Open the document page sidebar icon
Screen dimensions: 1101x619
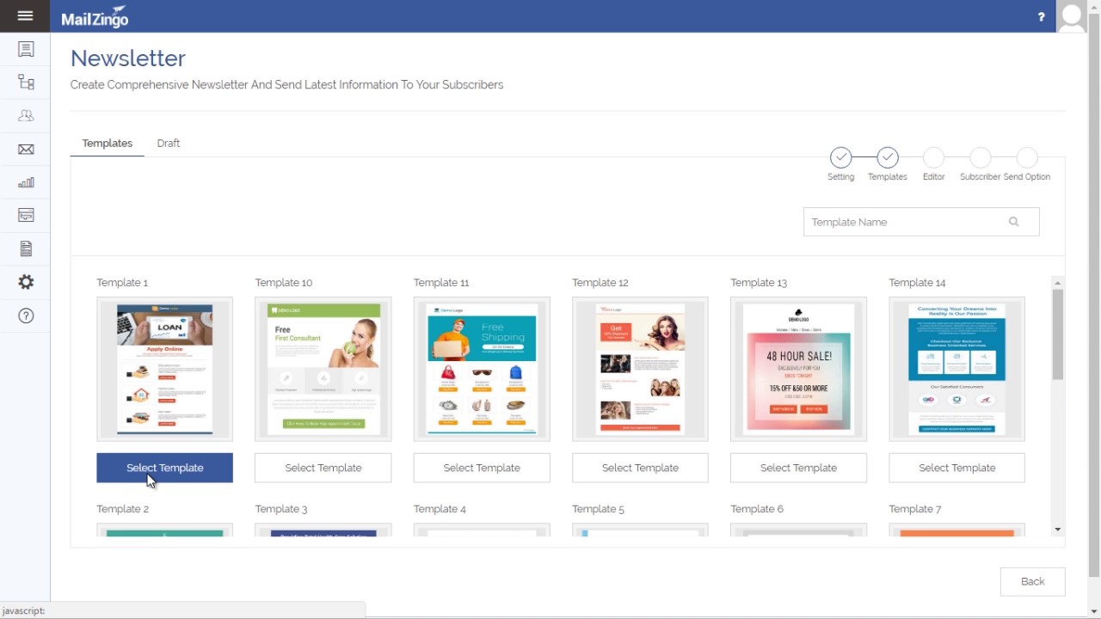(x=26, y=248)
